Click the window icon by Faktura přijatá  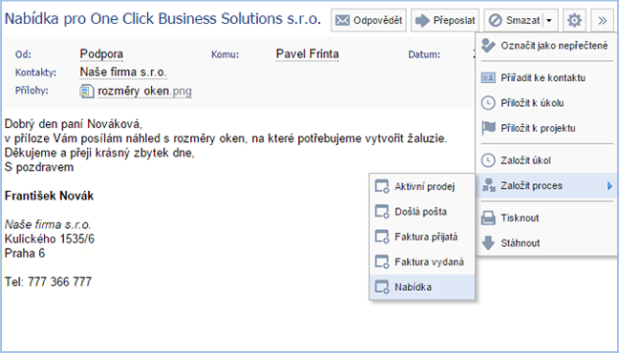click(x=382, y=237)
